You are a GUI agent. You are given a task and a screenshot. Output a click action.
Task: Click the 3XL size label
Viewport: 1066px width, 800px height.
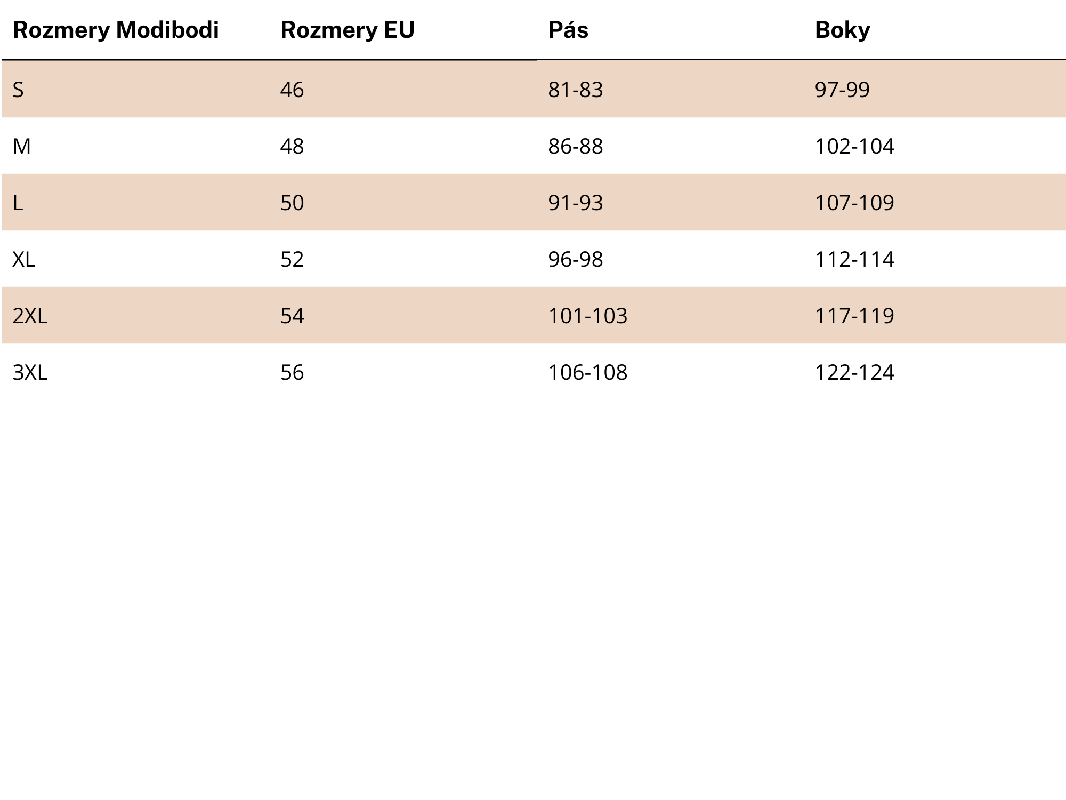click(30, 372)
